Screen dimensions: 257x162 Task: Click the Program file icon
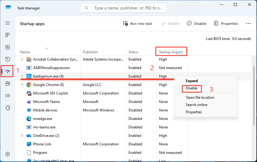point(29,153)
